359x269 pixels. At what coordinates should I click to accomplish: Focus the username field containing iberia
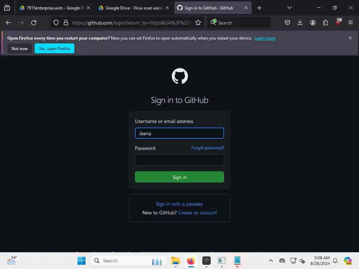coord(179,133)
